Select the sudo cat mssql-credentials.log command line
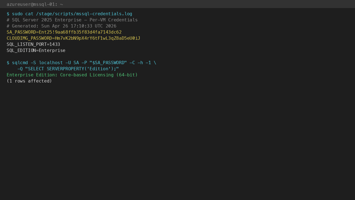 pos(69,14)
